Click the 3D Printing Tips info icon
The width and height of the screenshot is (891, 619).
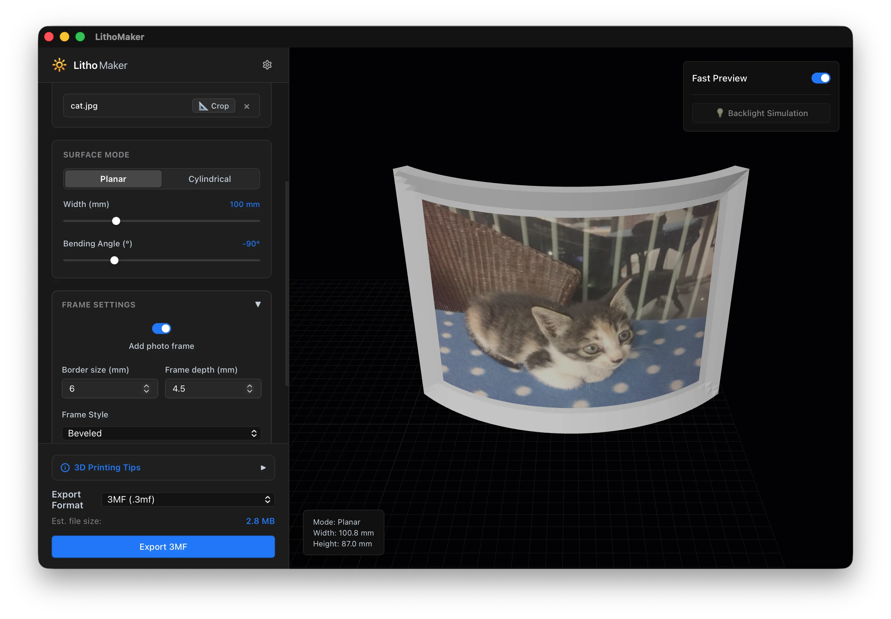pyautogui.click(x=65, y=468)
